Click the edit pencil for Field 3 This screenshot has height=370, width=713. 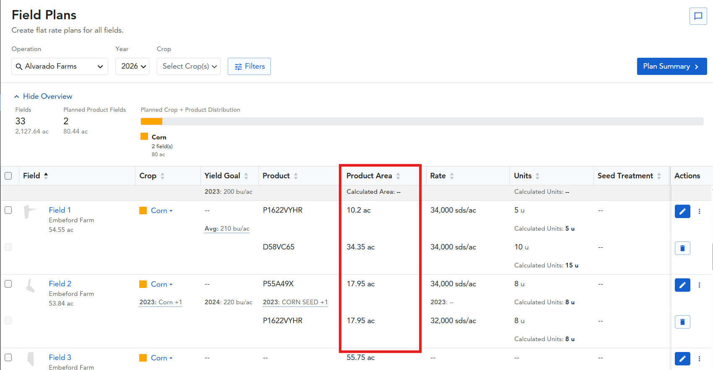pyautogui.click(x=682, y=359)
